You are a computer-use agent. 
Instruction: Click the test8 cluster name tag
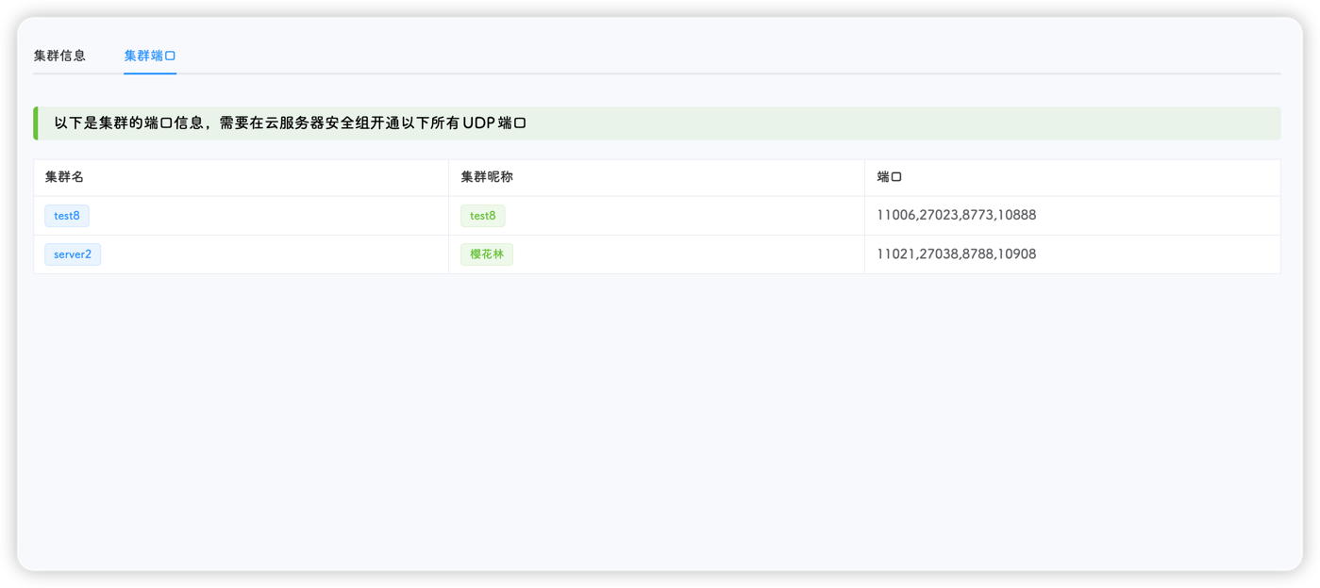pyautogui.click(x=66, y=216)
